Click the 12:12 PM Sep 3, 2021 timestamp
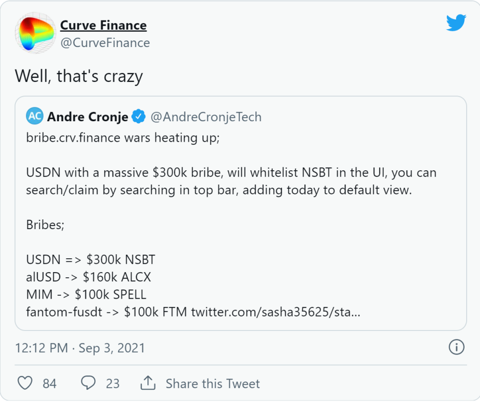Screen dimensions: 480x402 coord(80,348)
